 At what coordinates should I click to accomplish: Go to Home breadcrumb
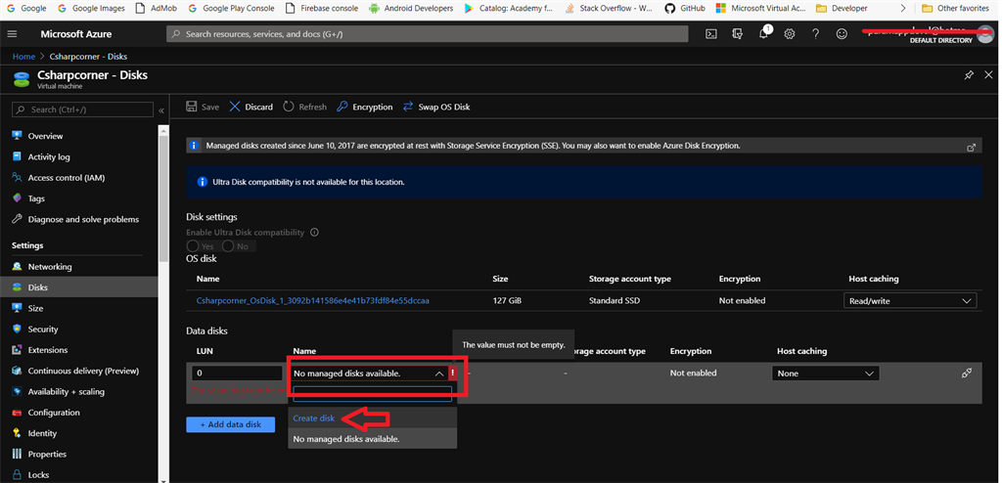click(23, 57)
